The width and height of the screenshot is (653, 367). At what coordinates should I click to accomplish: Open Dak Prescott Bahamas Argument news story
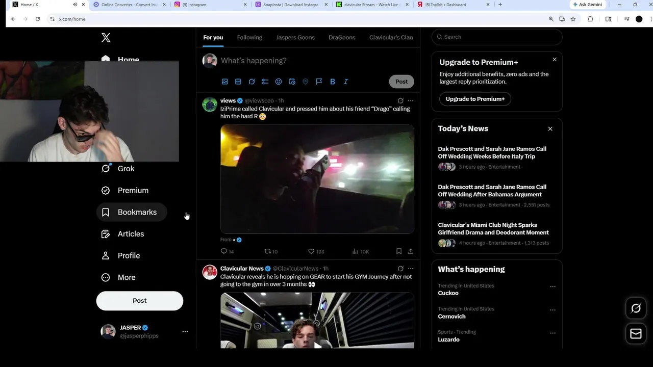[x=492, y=191]
